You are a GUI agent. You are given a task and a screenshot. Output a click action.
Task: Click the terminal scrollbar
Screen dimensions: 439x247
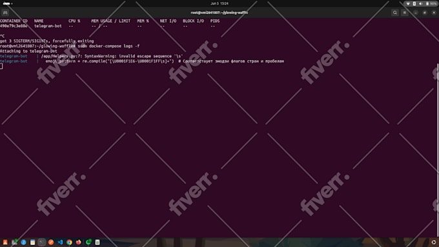pos(437,150)
